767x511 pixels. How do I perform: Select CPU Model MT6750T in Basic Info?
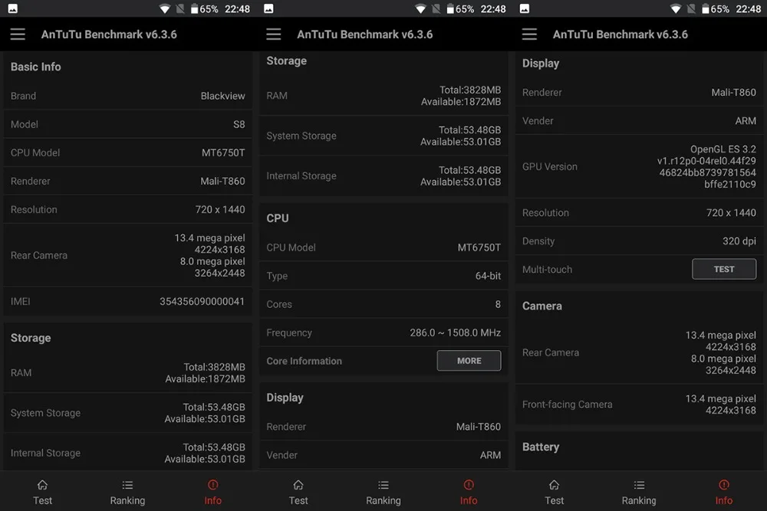click(x=223, y=152)
